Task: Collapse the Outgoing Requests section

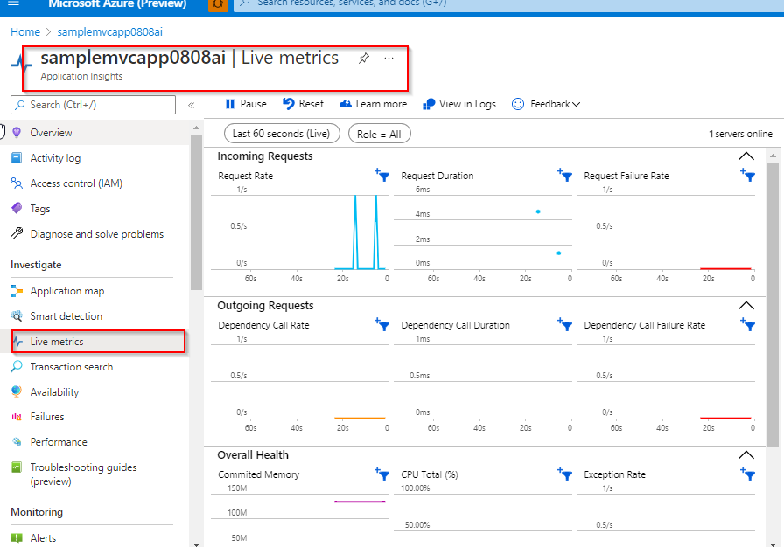Action: 746,306
